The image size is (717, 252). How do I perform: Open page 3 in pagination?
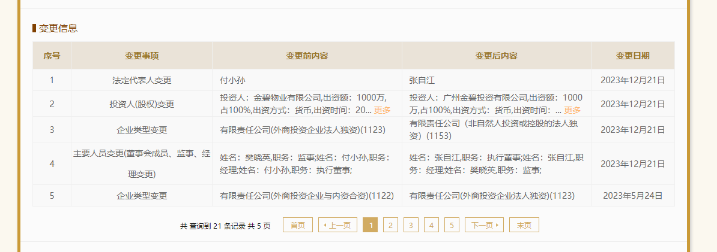(x=411, y=225)
